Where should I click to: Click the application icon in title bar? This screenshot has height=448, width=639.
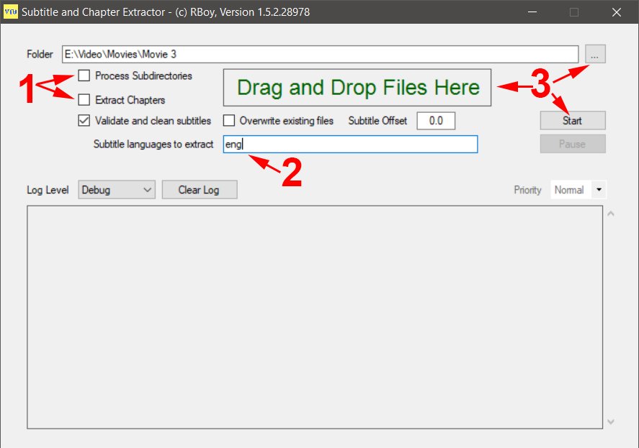[x=11, y=12]
